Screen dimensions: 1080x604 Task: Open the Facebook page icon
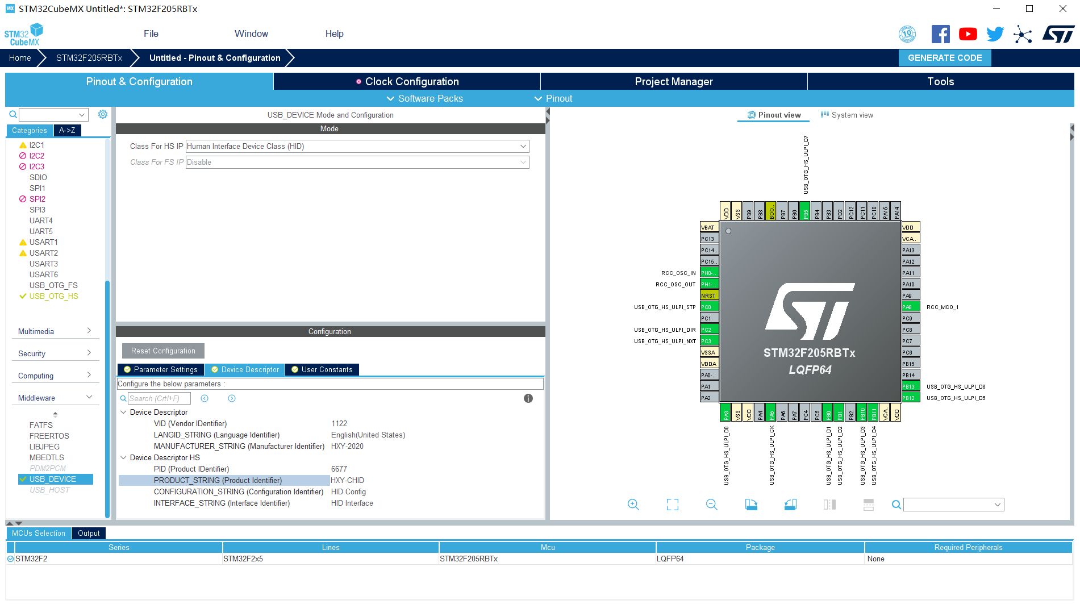pyautogui.click(x=940, y=34)
